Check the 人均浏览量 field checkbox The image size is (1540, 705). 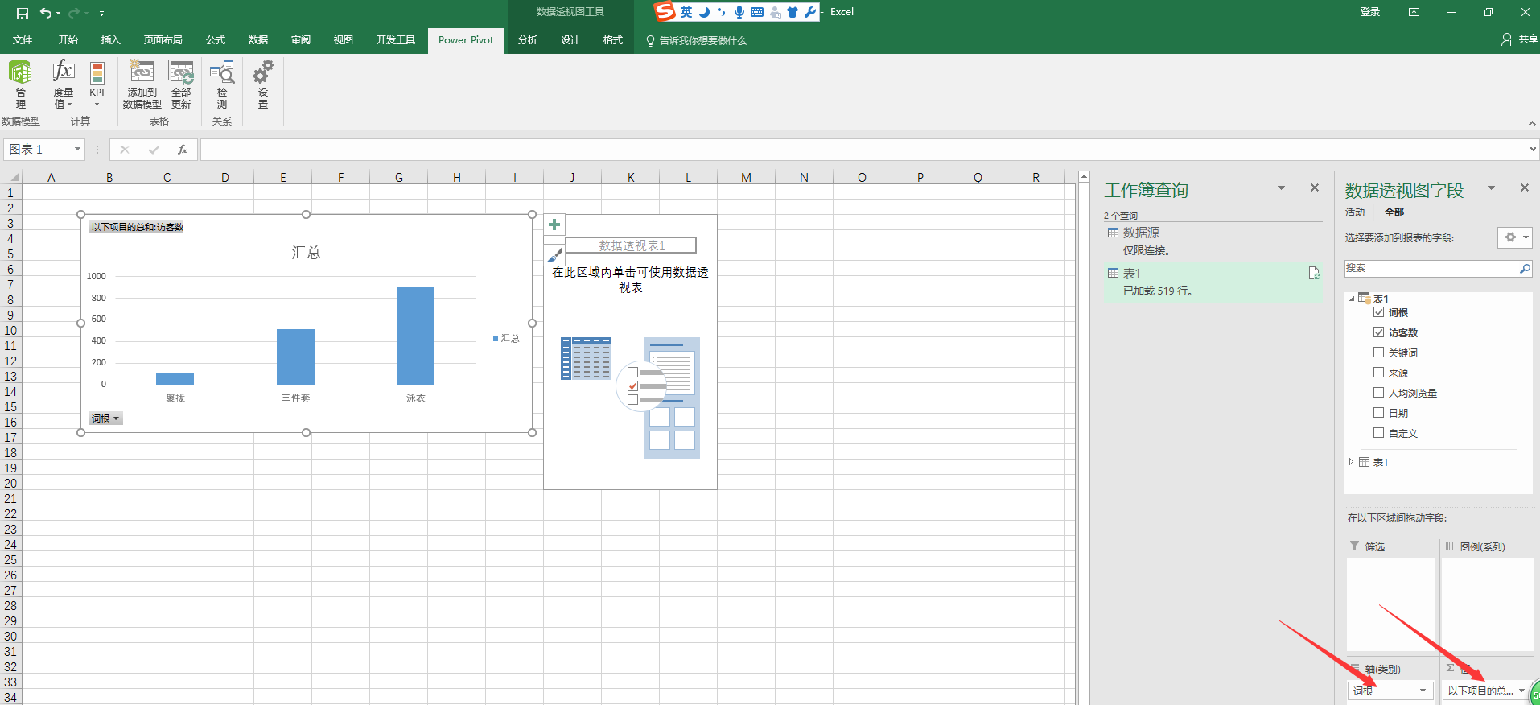pos(1378,393)
